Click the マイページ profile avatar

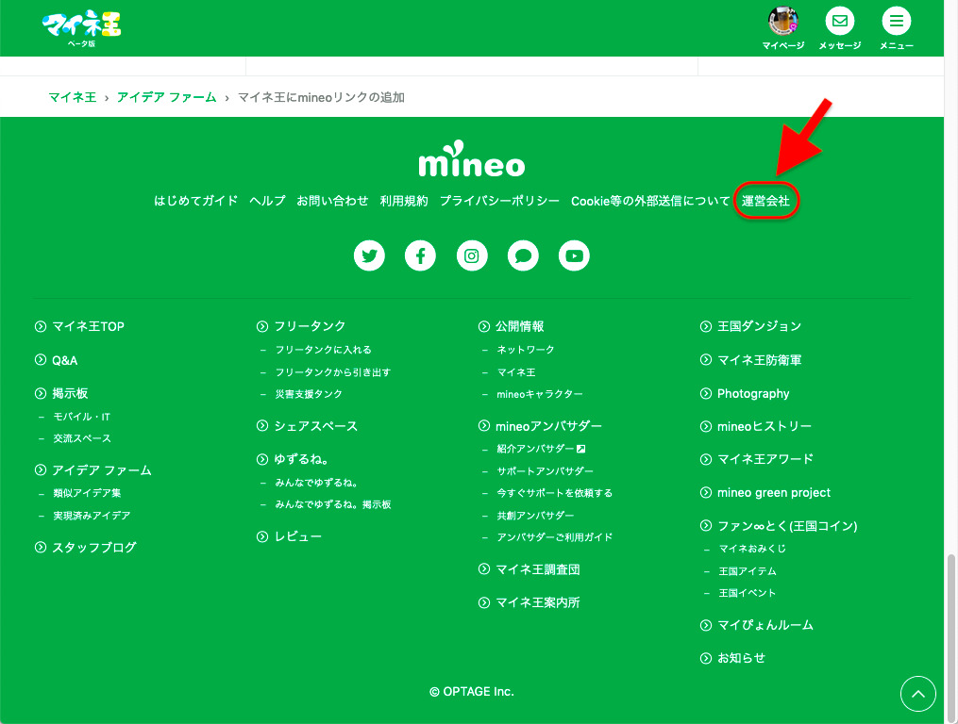tap(783, 21)
